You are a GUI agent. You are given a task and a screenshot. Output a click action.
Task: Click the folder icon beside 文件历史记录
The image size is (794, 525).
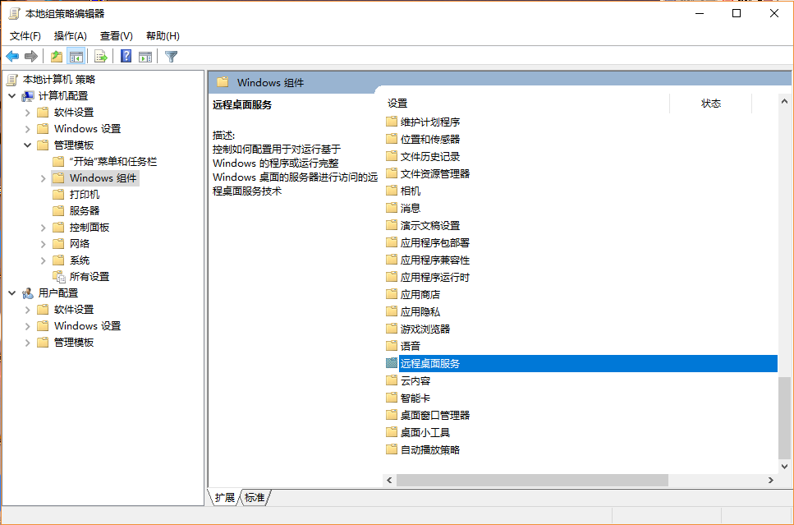coord(392,156)
